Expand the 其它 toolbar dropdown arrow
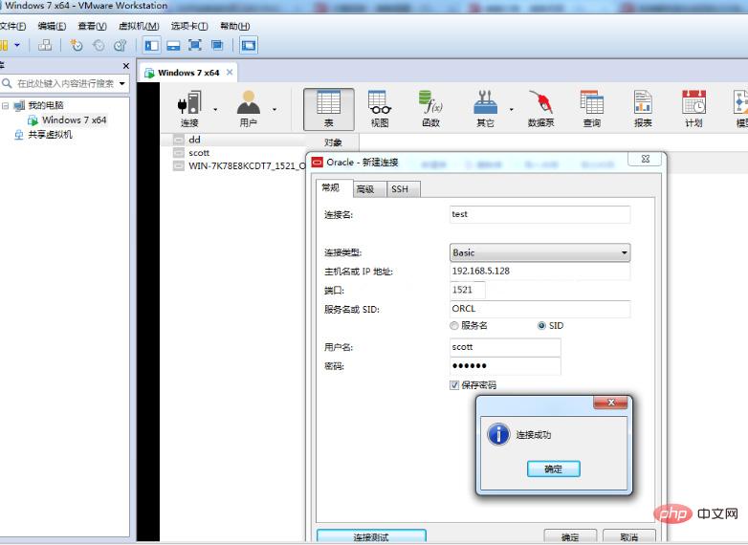Image resolution: width=748 pixels, height=545 pixels. click(512, 109)
